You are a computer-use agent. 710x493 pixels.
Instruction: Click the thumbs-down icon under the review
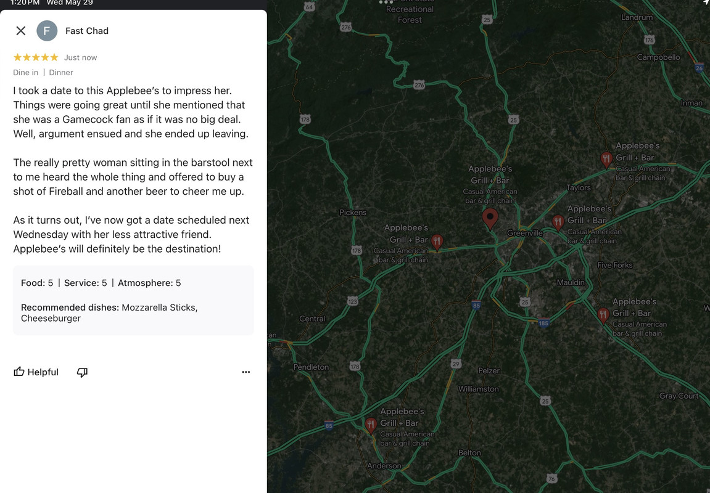pyautogui.click(x=82, y=372)
